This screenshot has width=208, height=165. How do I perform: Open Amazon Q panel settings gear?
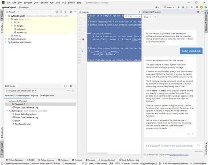point(198,12)
